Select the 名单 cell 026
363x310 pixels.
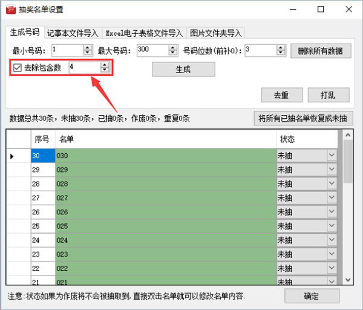(166, 212)
